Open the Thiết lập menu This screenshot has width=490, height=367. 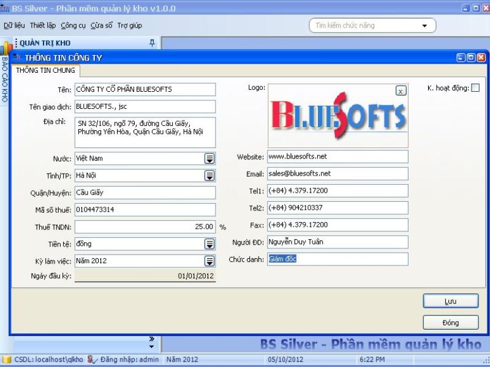[42, 26]
